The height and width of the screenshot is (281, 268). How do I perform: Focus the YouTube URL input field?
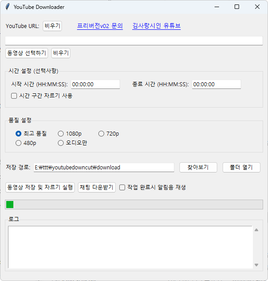click(134, 40)
